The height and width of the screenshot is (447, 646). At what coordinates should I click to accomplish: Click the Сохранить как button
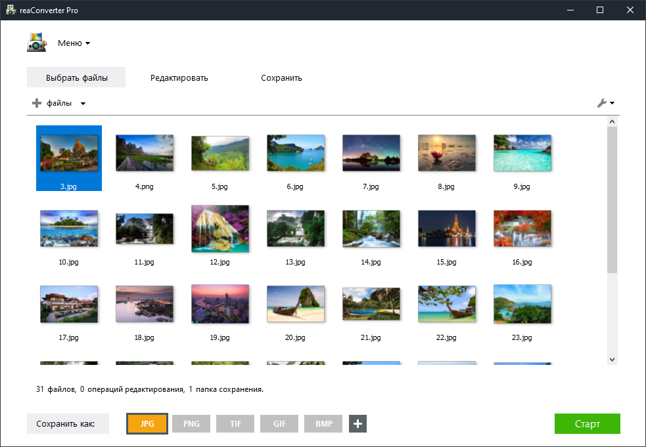coord(68,424)
